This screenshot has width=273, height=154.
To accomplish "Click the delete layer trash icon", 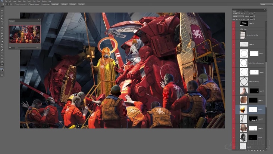I will click(263, 151).
